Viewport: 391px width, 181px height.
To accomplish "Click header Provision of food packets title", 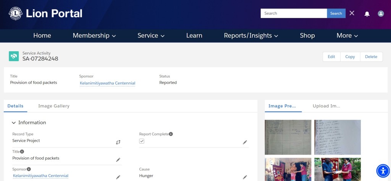I will click(x=34, y=82).
